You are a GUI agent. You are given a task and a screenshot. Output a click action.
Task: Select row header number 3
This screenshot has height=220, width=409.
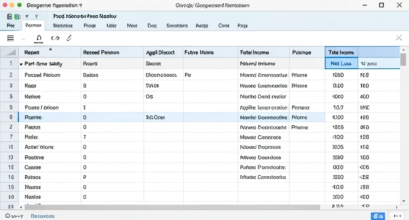[9, 86]
